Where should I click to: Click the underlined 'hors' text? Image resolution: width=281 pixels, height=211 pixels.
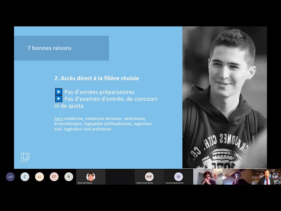coord(58,119)
